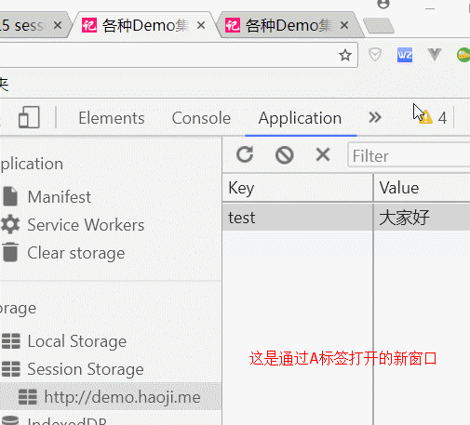Click favicon of second 各种Demo tab

coord(233,25)
